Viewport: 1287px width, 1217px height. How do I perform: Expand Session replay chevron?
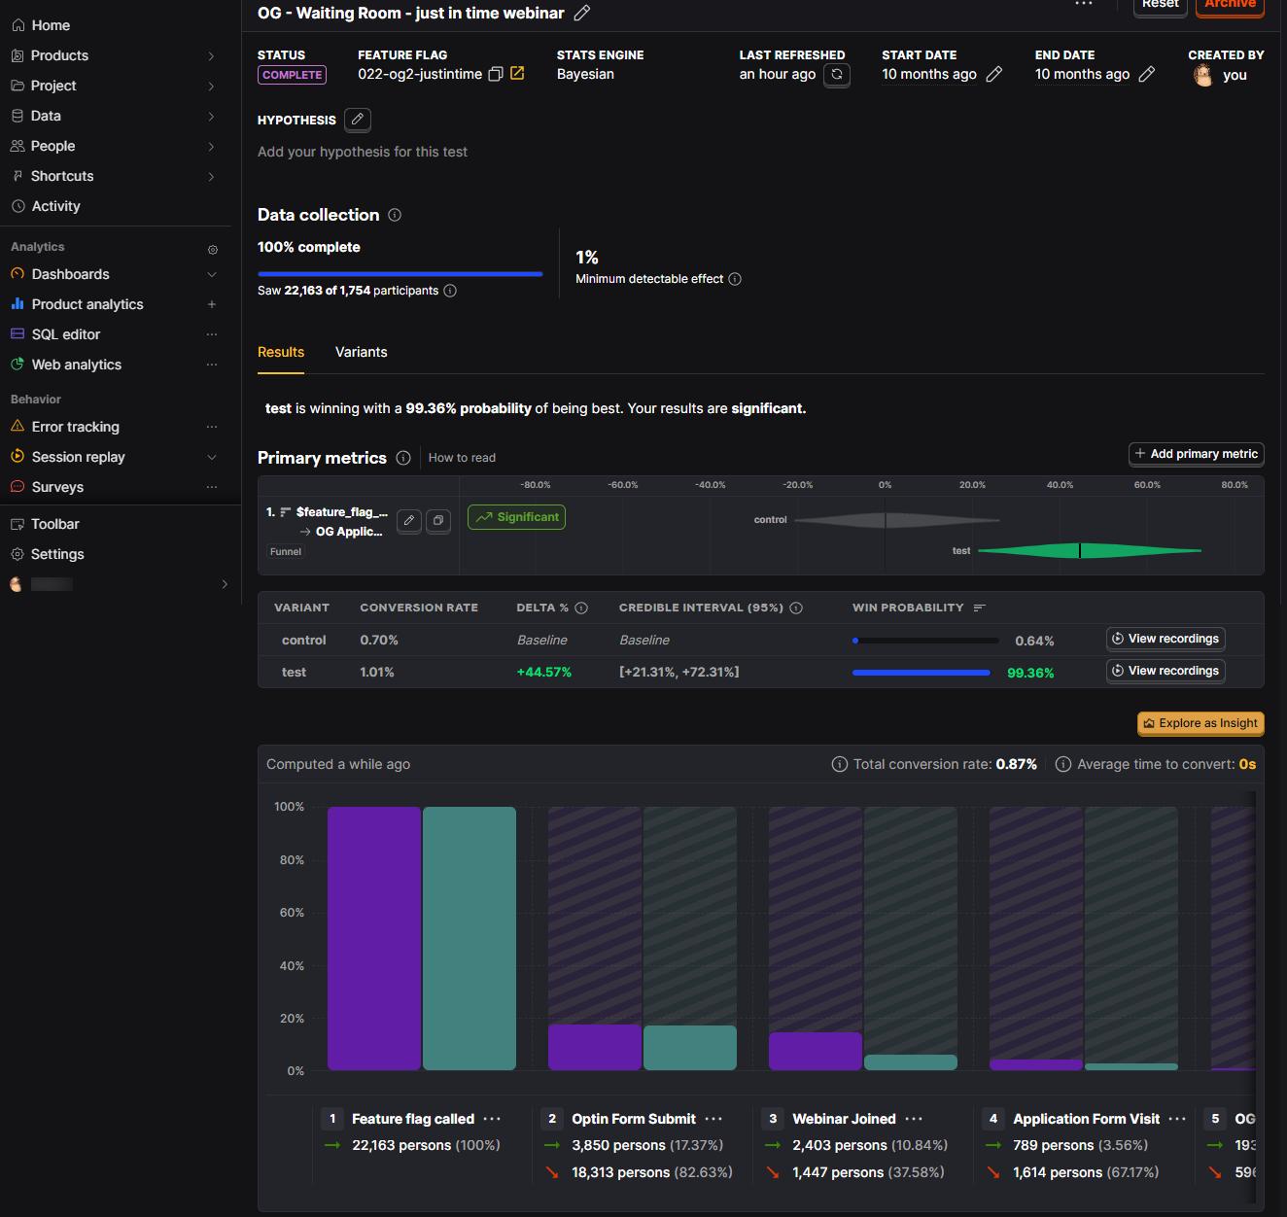pyautogui.click(x=212, y=458)
